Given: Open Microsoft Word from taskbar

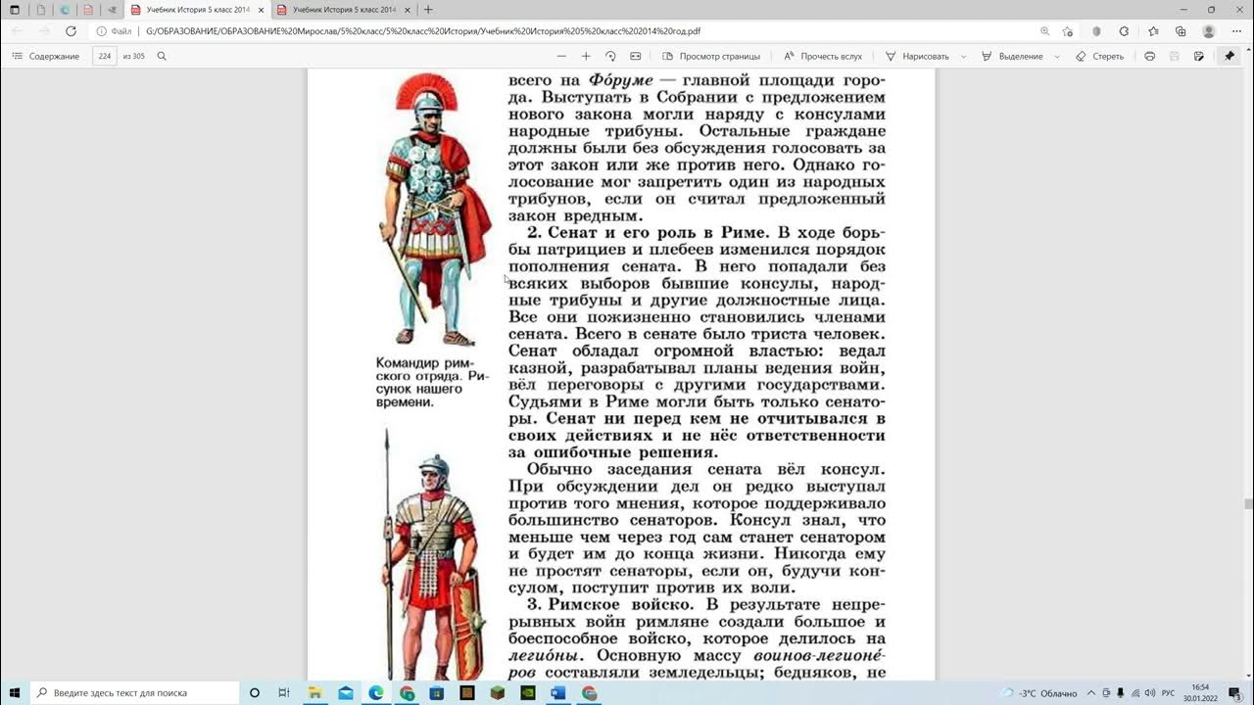Looking at the screenshot, I should 558,692.
